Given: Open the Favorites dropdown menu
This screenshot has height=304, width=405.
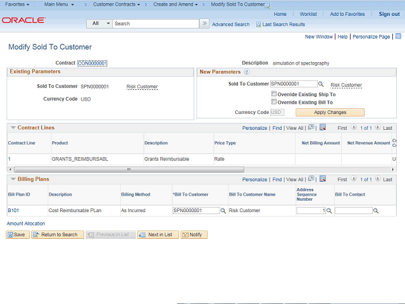Looking at the screenshot, I should click(17, 4).
